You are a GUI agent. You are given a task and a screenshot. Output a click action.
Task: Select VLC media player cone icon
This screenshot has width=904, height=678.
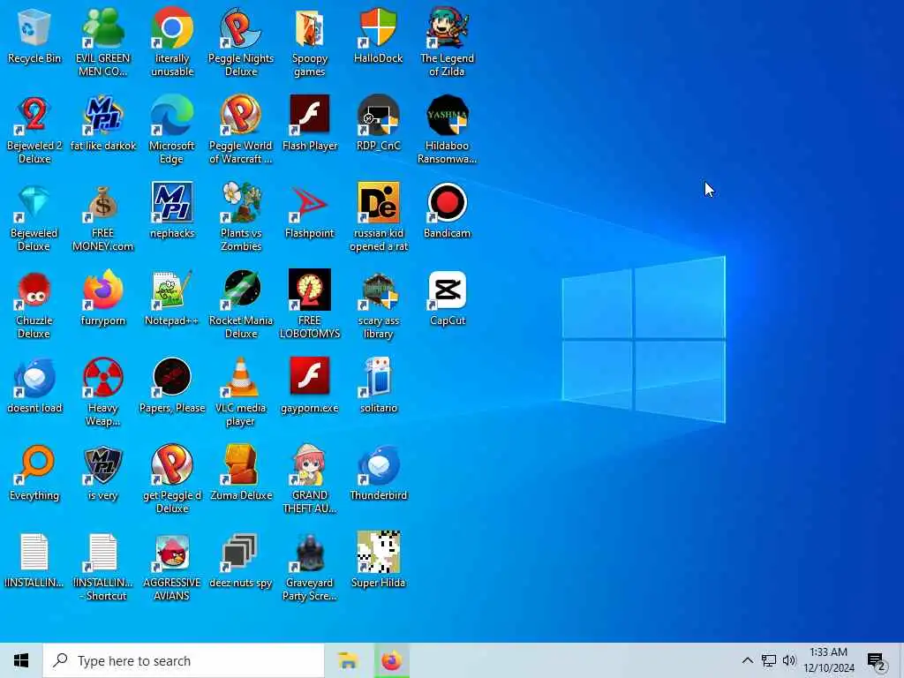pos(240,392)
